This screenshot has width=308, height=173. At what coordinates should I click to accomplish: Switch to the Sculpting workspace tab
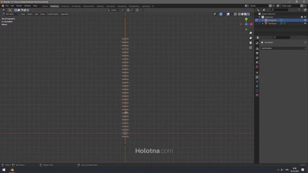pos(65,6)
